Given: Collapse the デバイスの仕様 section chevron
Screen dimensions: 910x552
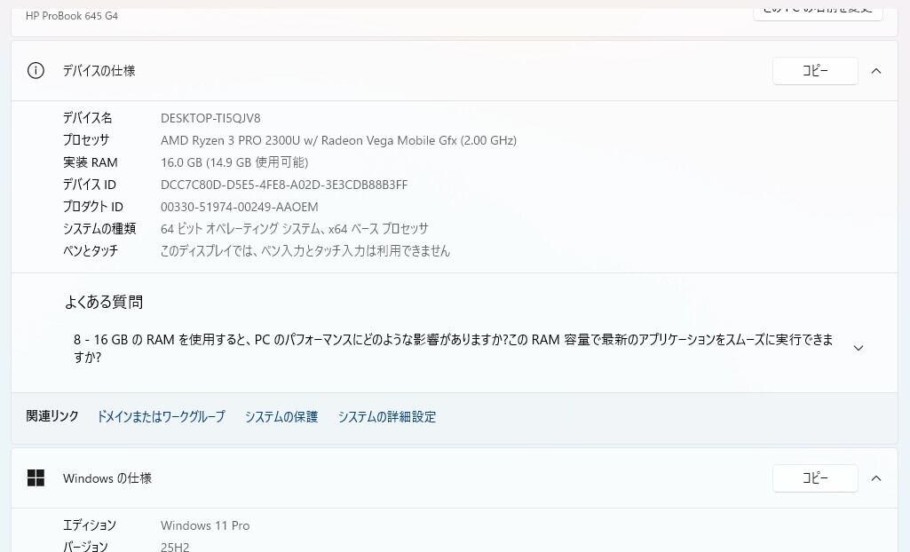Looking at the screenshot, I should [x=876, y=71].
